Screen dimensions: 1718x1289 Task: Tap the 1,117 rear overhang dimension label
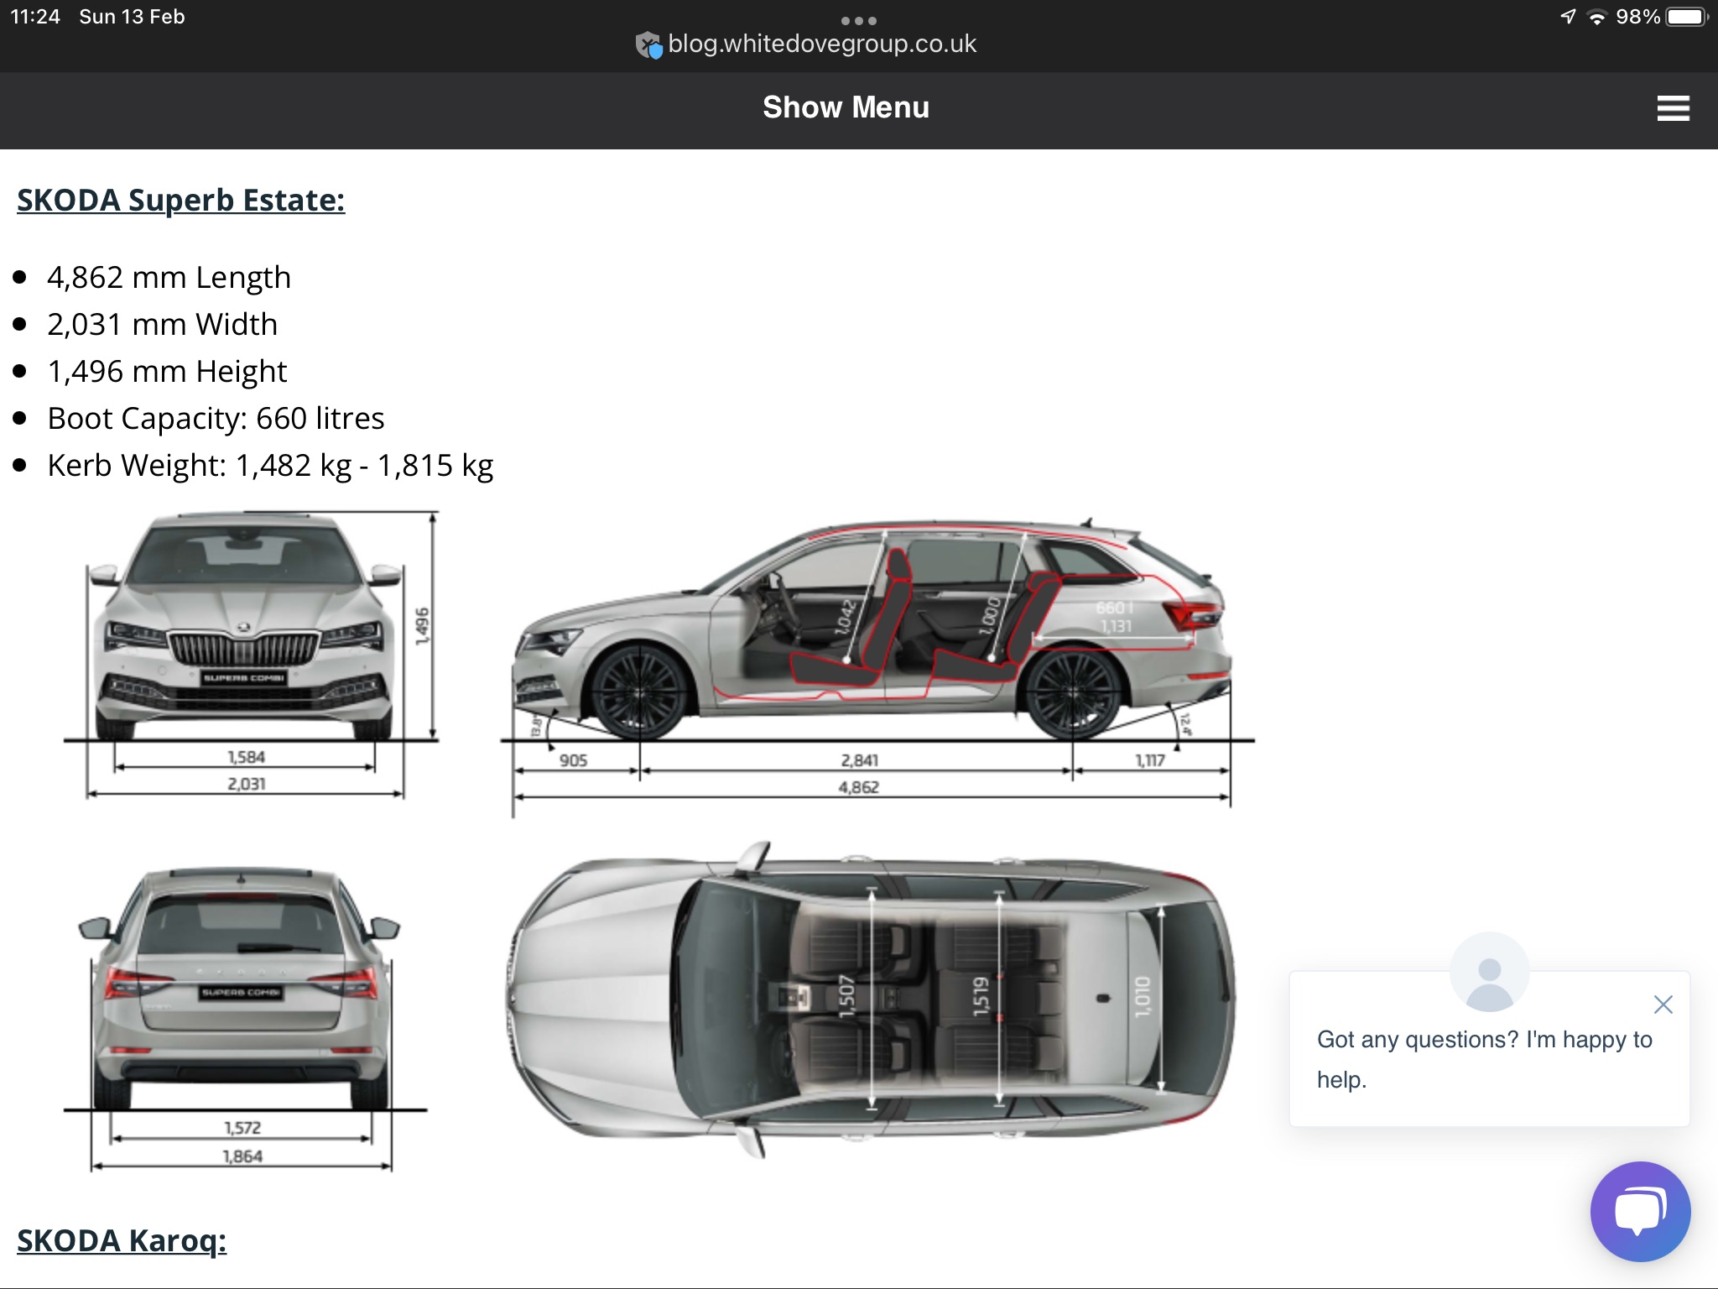[1149, 760]
